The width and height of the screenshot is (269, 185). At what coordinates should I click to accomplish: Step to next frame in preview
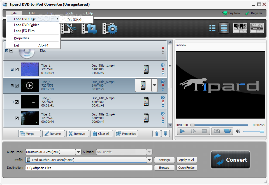(193, 131)
